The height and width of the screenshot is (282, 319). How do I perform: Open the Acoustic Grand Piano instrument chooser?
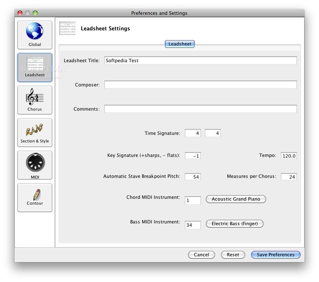pos(236,199)
